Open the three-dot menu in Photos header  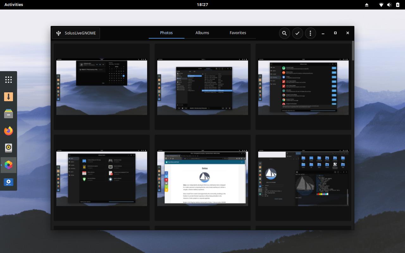click(310, 33)
